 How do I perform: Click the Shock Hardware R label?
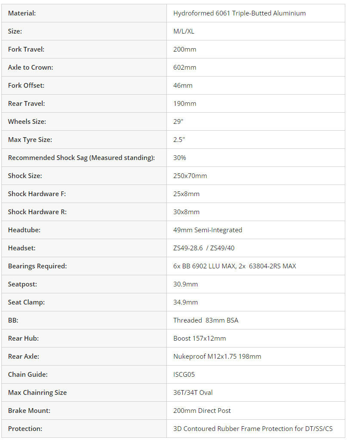tap(37, 212)
